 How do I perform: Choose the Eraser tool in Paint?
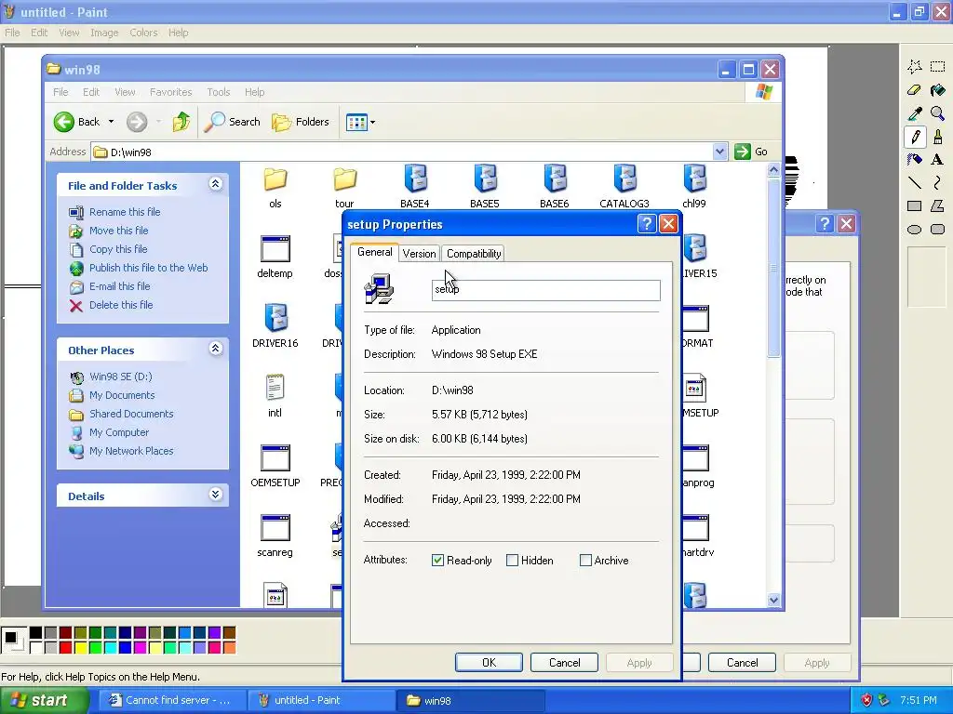(x=914, y=90)
